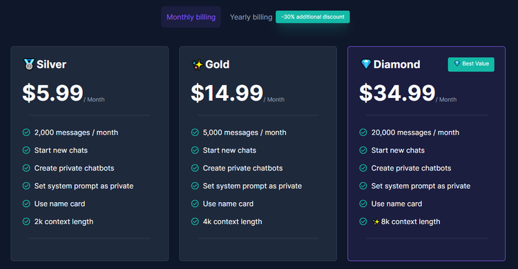
Task: Select the Gold plan title
Action: click(217, 64)
